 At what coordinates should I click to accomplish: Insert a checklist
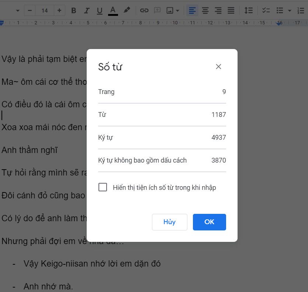pos(266,10)
